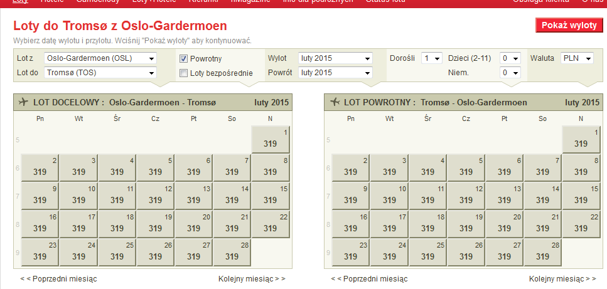Pick February 14 in the return calendar
The image size is (607, 289).
pos(543,196)
